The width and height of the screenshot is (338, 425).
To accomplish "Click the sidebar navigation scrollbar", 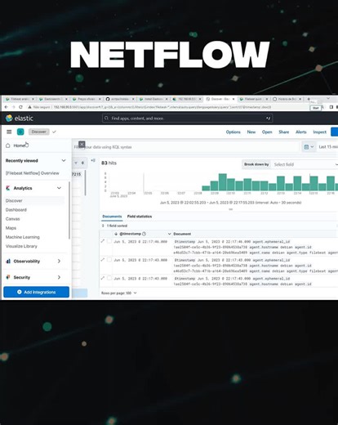I will (69, 210).
